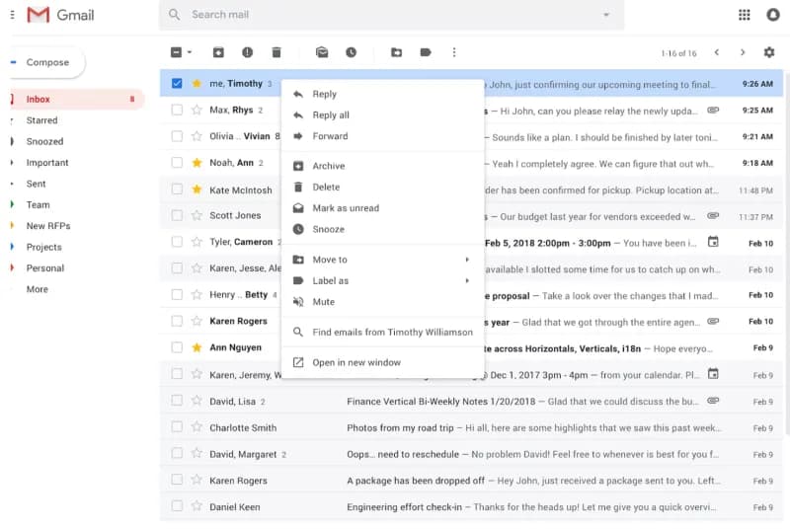Click the Snooze clock icon in toolbar

coord(351,52)
